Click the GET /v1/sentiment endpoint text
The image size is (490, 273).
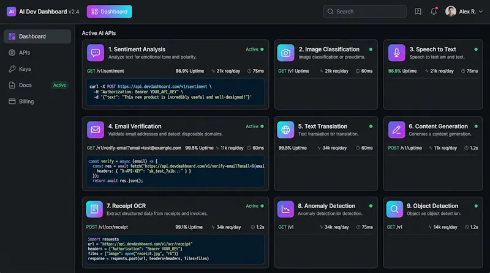[105, 71]
